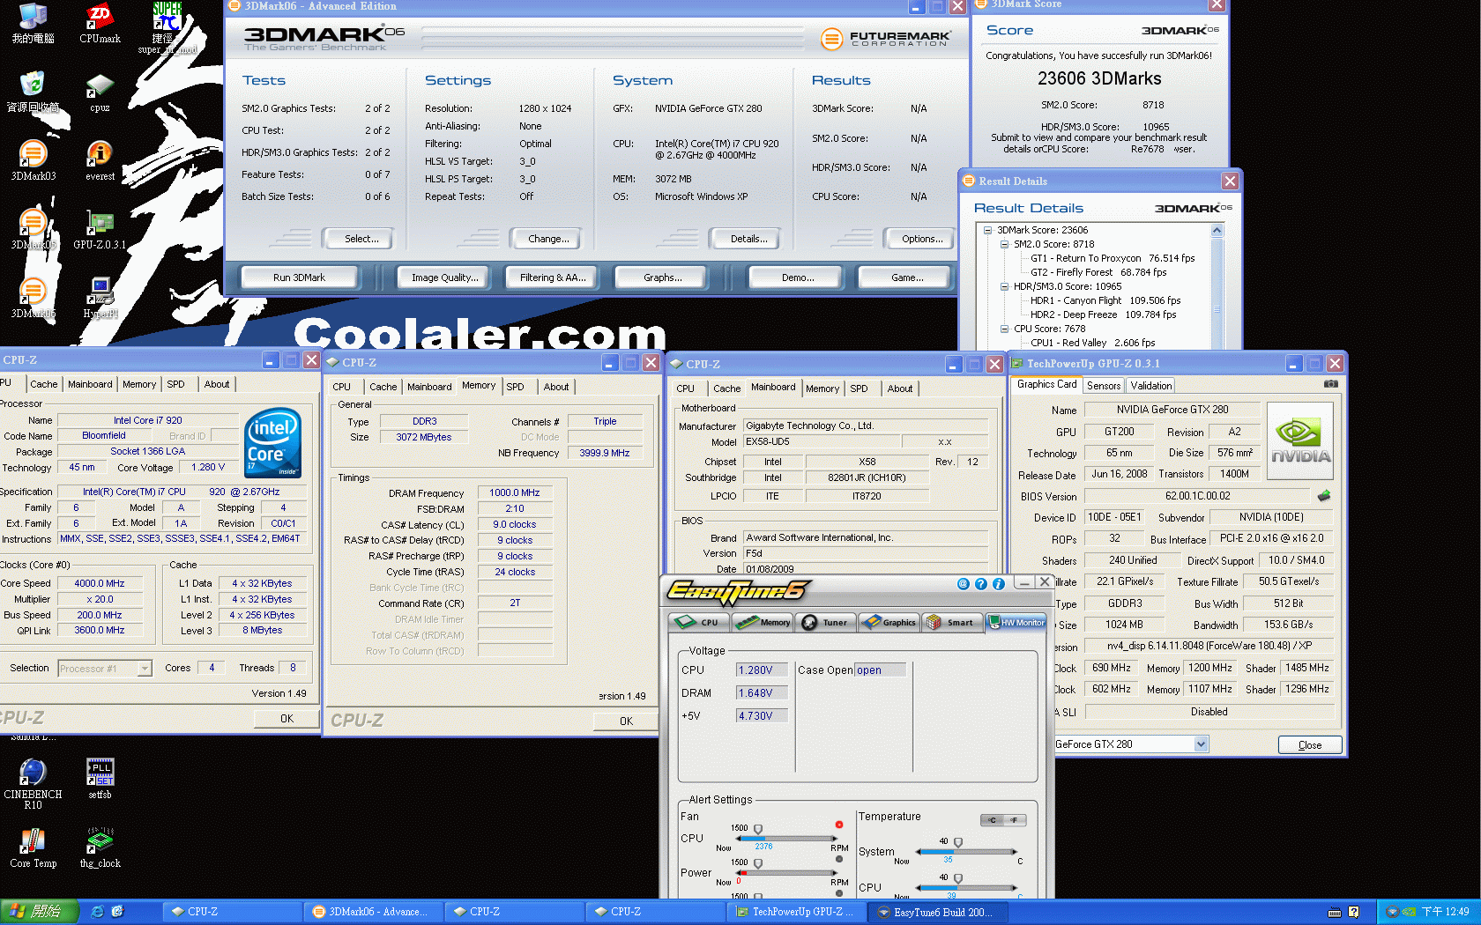Switch EasyTune6 temperature unit to °F
The width and height of the screenshot is (1481, 925).
pos(1014,820)
